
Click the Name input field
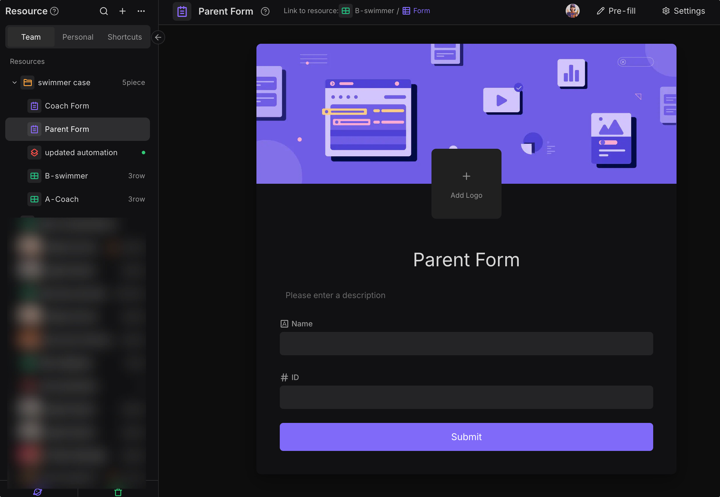pyautogui.click(x=466, y=344)
